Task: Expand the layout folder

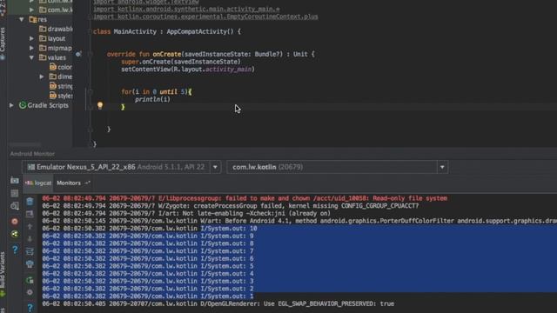Action: coord(31,38)
